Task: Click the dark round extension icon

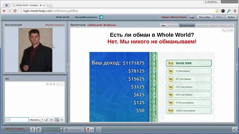Action: (x=223, y=11)
